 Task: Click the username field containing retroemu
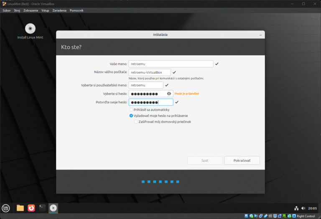coord(146,85)
